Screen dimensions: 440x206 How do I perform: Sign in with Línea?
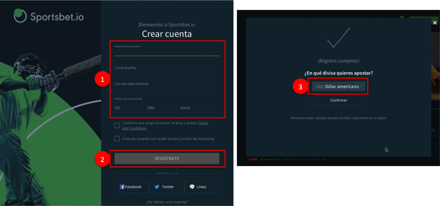click(x=202, y=187)
